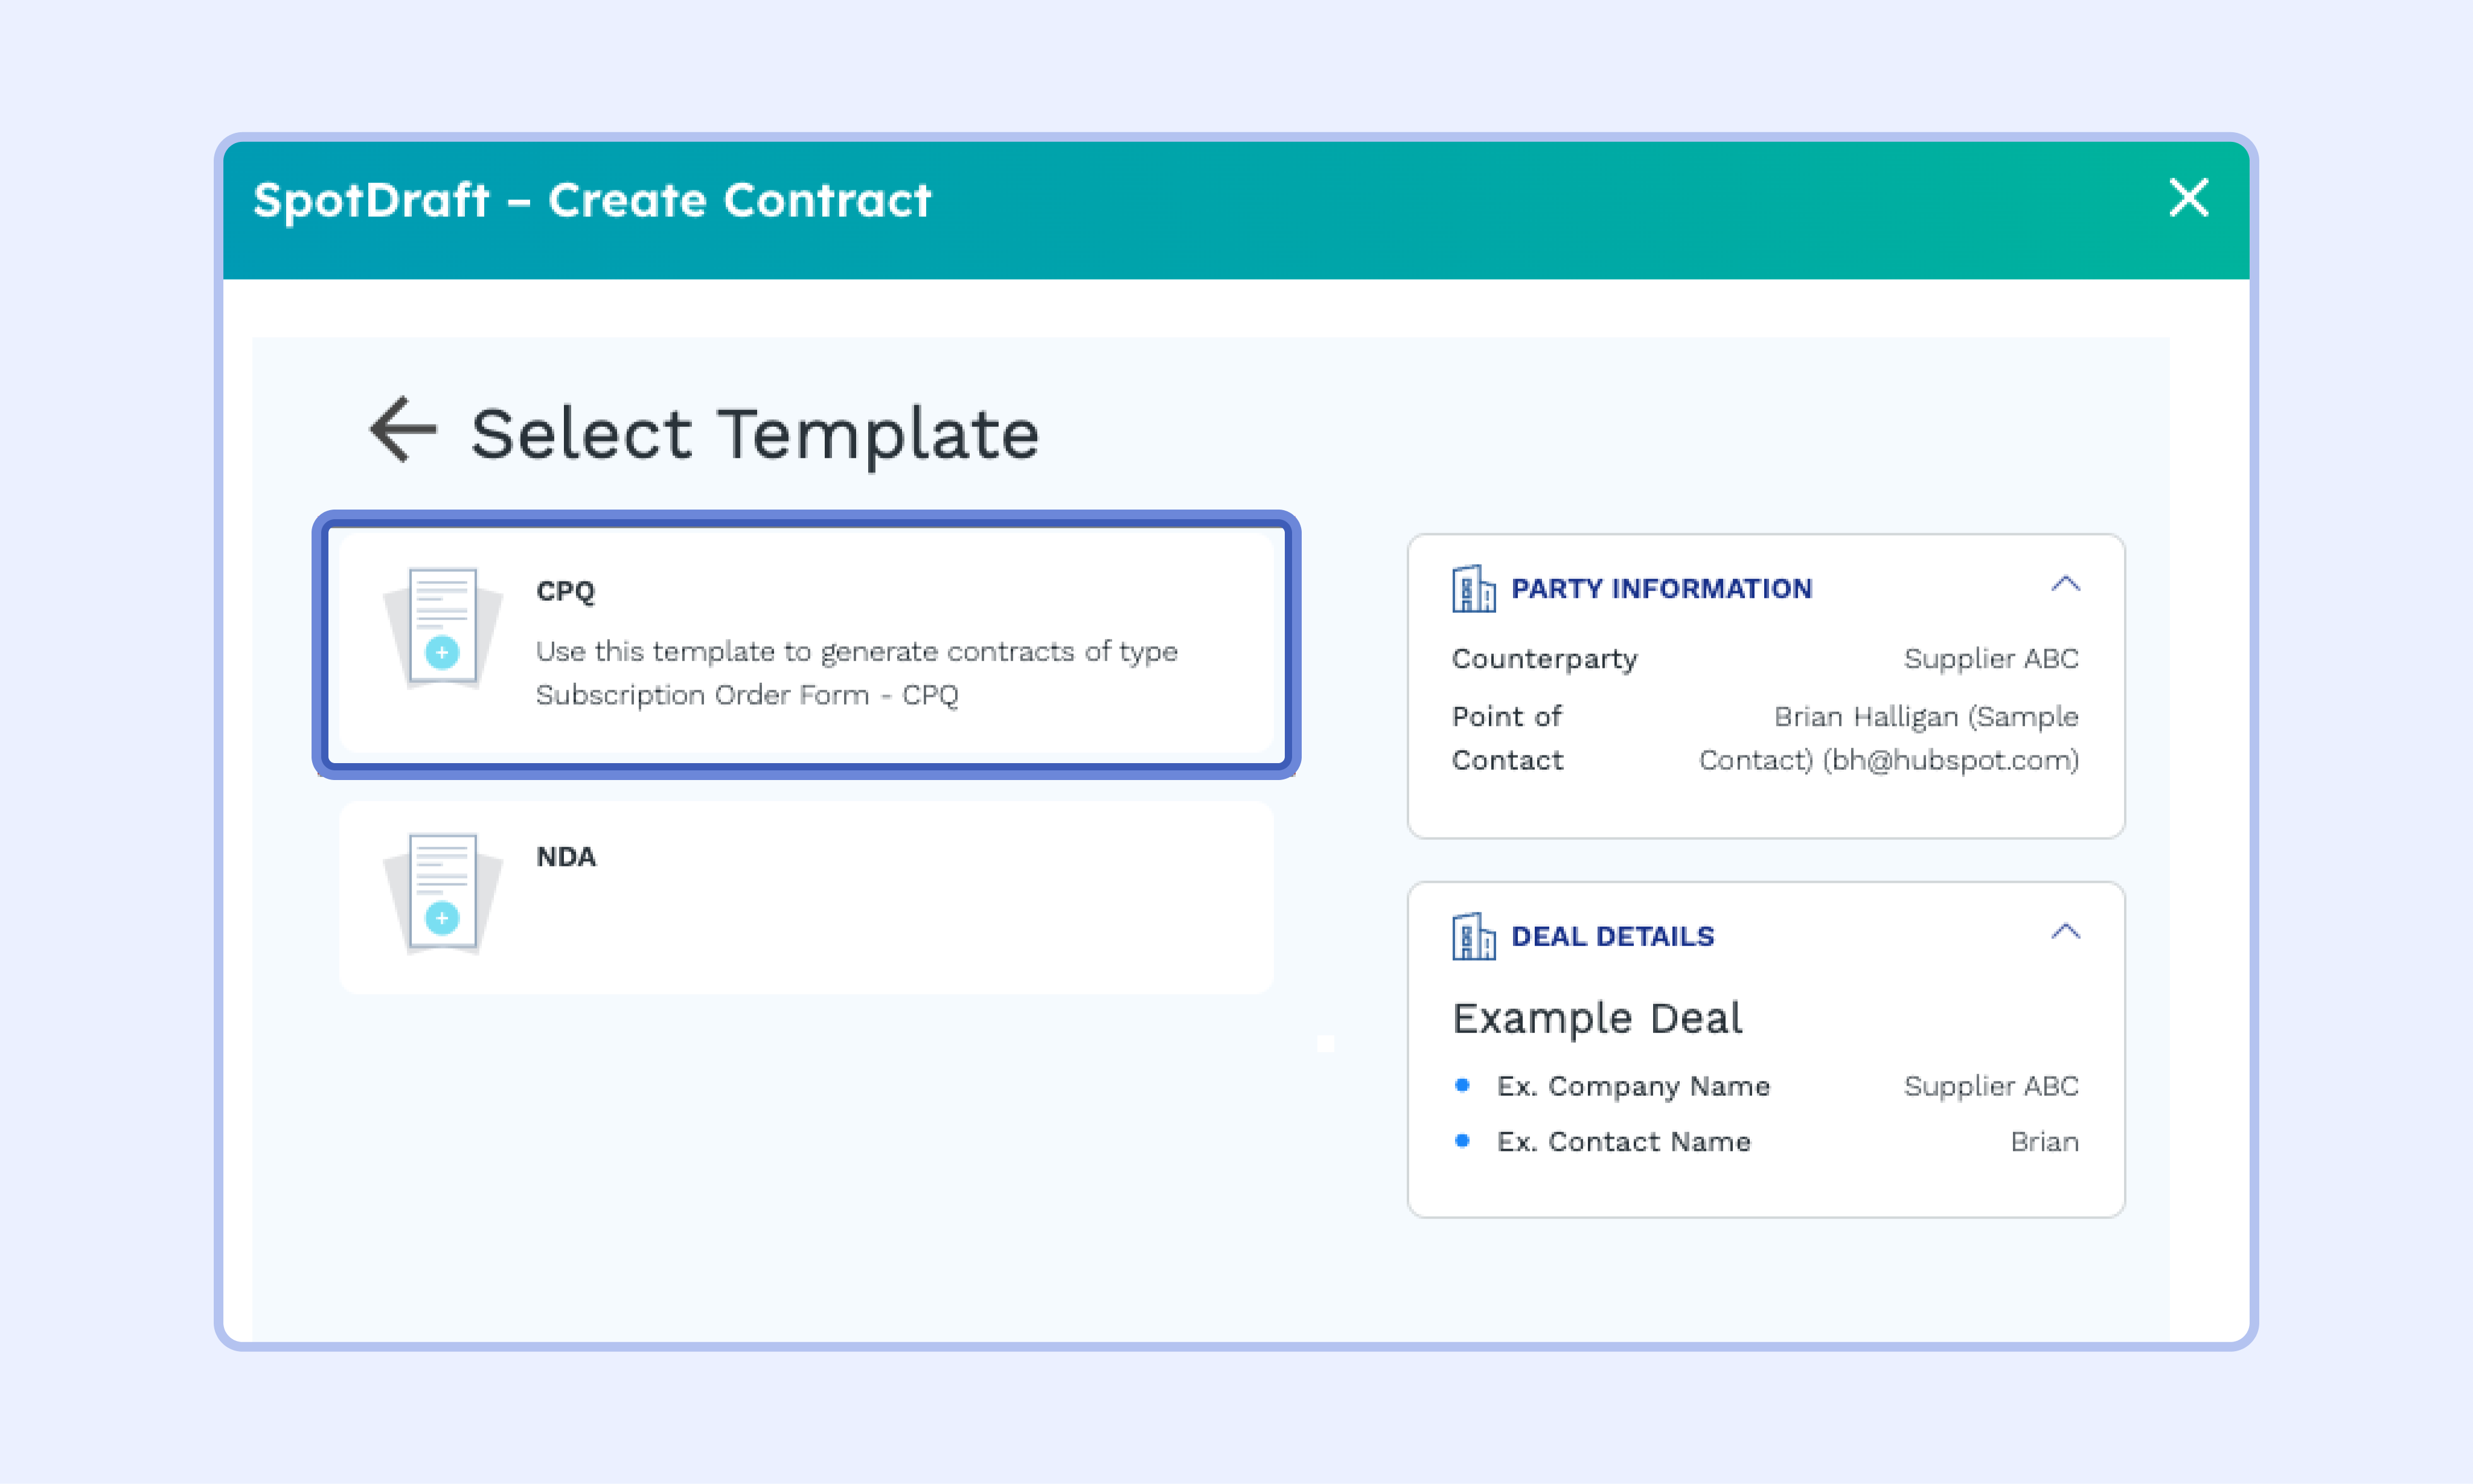This screenshot has width=2473, height=1484.
Task: Click the Ex. Contact Name bullet item
Action: (x=1623, y=1142)
